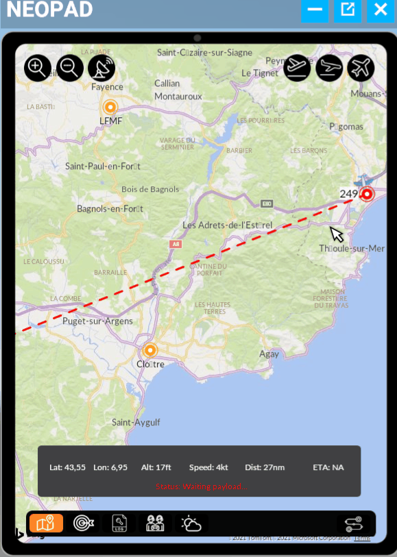
Task: Click the Fayence town label
Action: 108,87
